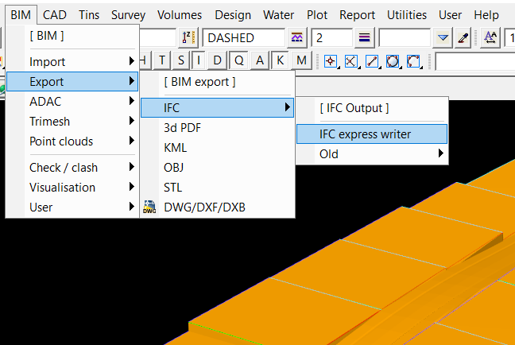Open the Utilities menu

point(407,15)
